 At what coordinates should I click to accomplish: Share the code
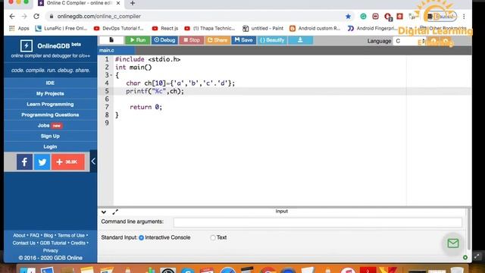(x=217, y=40)
